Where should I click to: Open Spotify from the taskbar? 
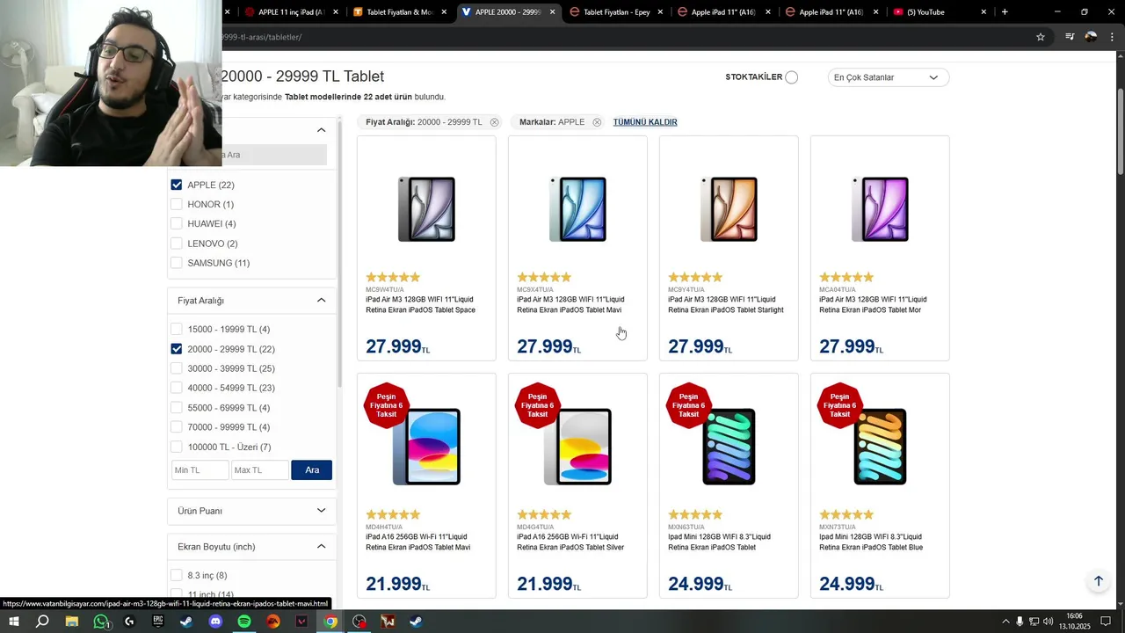click(244, 622)
